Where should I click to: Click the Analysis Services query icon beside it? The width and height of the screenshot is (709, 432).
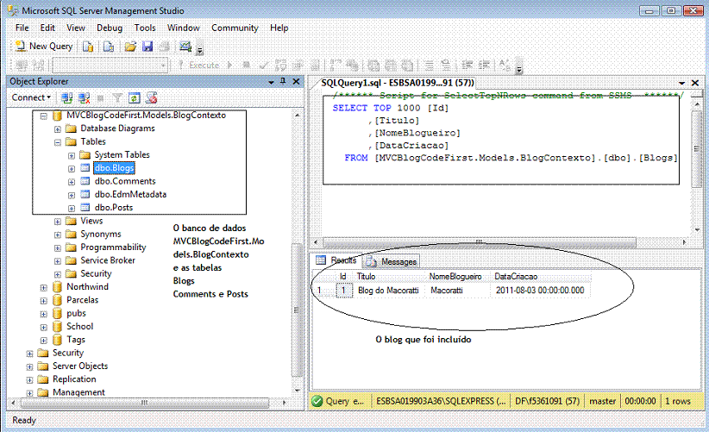(108, 46)
